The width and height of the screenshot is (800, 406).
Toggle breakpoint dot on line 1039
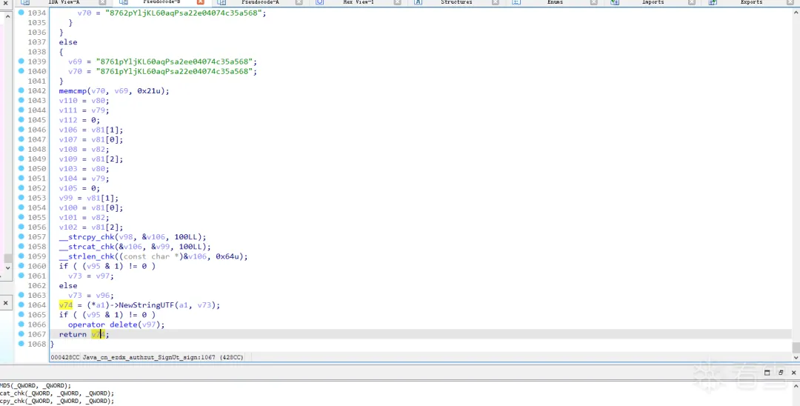click(21, 61)
